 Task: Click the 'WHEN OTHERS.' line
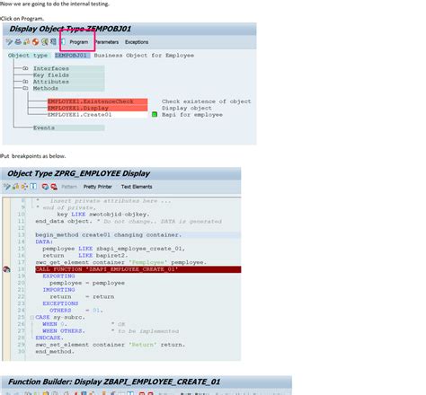pyautogui.click(x=64, y=331)
